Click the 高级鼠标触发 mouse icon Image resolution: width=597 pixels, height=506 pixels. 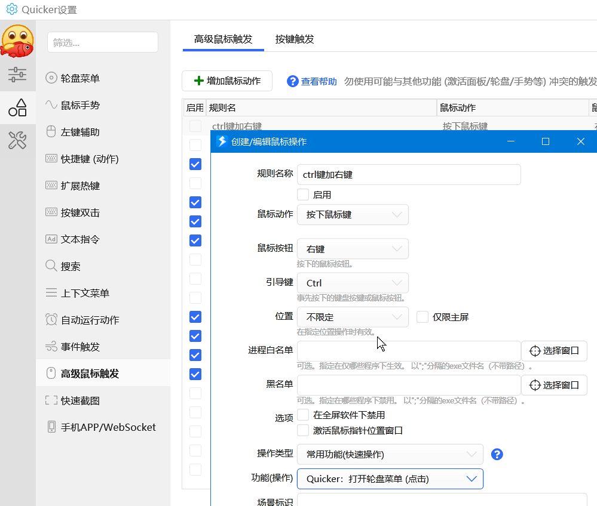tap(51, 373)
